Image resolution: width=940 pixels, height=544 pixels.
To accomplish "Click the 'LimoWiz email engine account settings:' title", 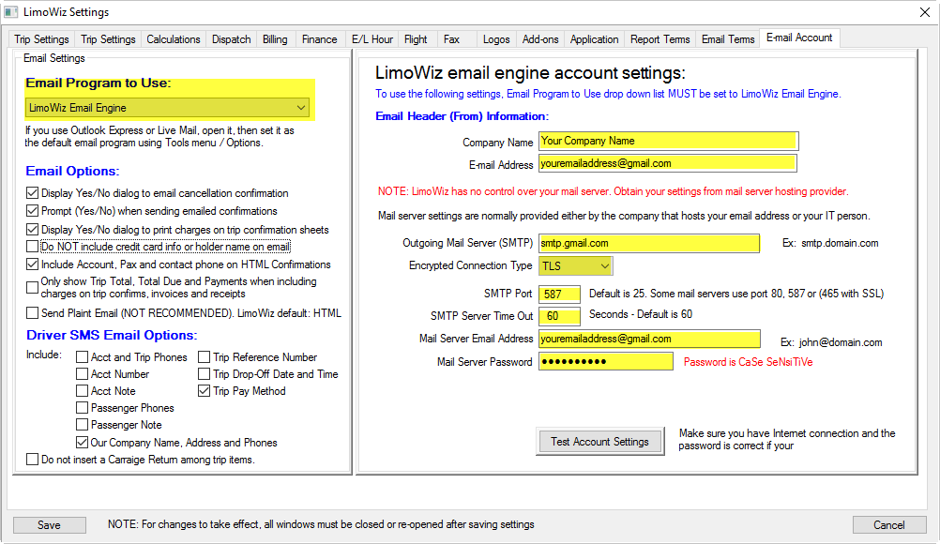I will (x=530, y=73).
